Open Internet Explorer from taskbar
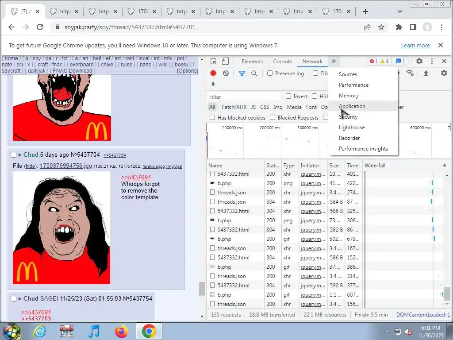Image resolution: width=453 pixels, height=340 pixels. click(x=39, y=331)
